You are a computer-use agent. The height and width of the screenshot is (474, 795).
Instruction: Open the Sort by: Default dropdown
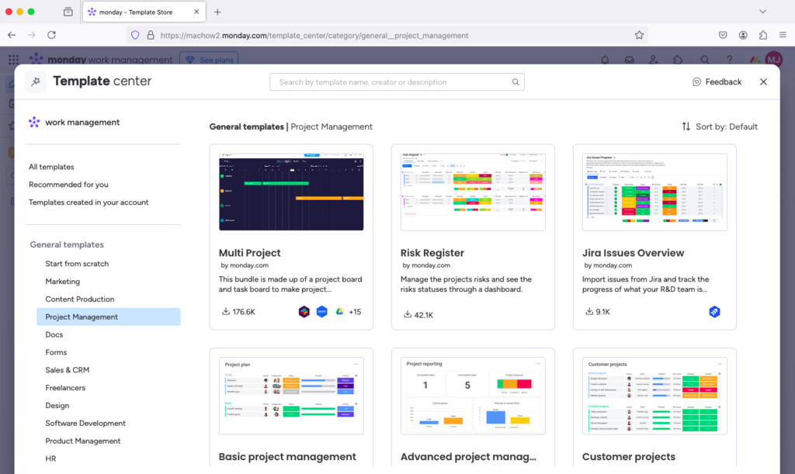coord(720,126)
